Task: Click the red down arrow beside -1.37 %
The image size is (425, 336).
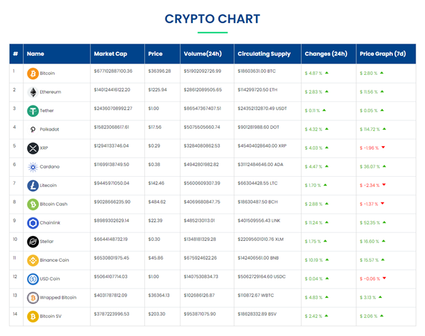Action: coord(383,203)
